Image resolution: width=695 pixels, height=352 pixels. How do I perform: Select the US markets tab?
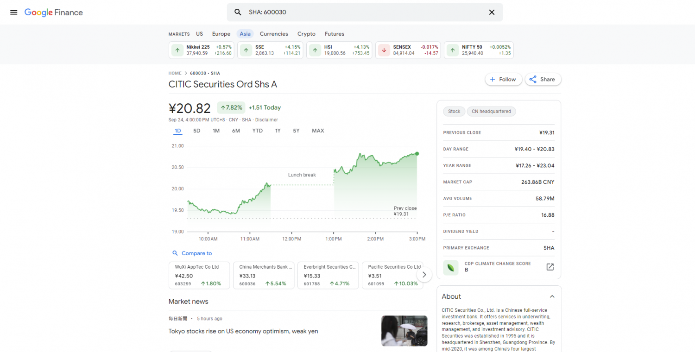pos(199,34)
